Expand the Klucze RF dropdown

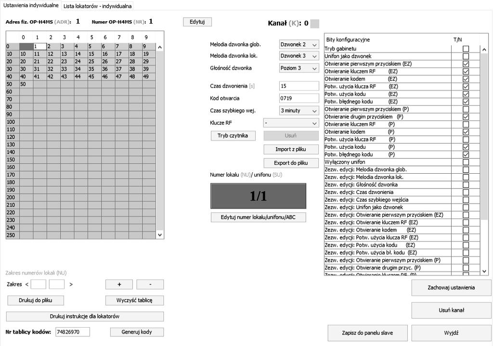[x=291, y=123]
